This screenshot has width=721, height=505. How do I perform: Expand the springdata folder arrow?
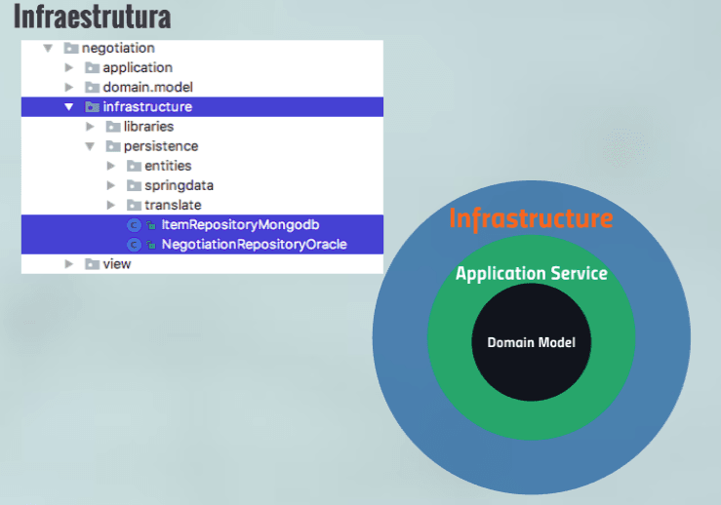(111, 185)
